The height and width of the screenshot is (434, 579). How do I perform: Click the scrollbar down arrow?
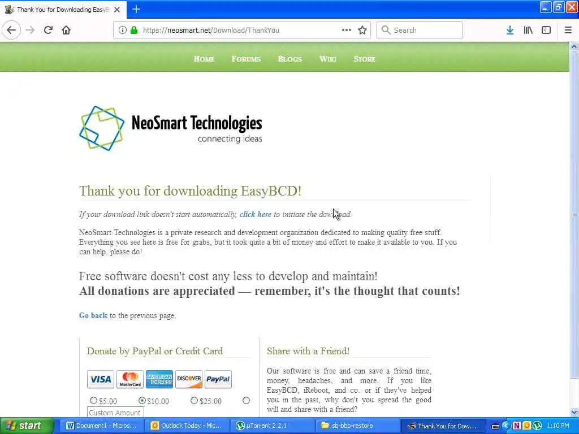[574, 412]
